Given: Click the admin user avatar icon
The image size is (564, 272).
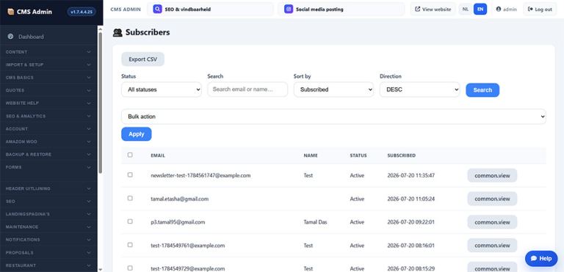Looking at the screenshot, I should 499,10.
